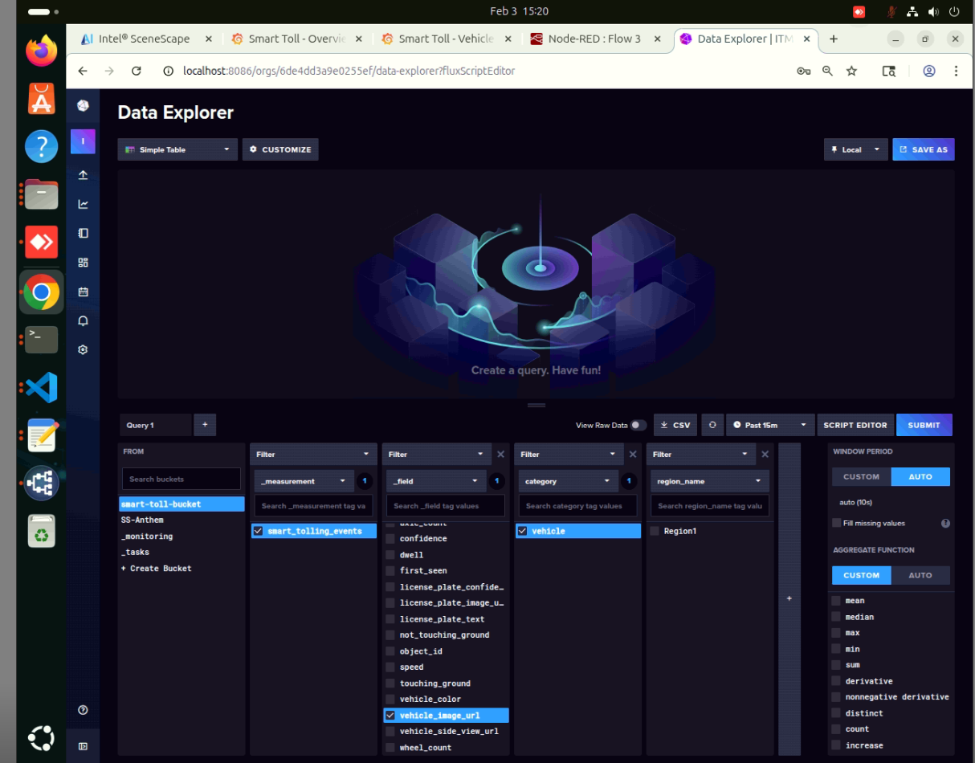Click the InfluxDB logo at sidebar top

[83, 104]
